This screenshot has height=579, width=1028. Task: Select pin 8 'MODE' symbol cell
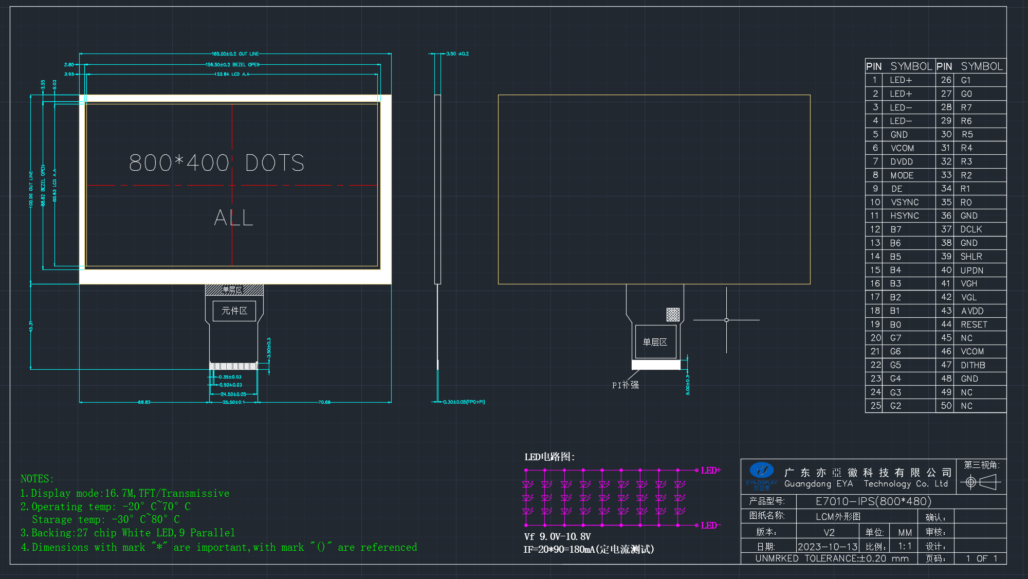pyautogui.click(x=909, y=175)
